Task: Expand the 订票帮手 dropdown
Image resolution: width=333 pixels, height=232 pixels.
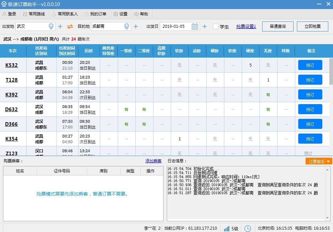Action: coord(319,161)
